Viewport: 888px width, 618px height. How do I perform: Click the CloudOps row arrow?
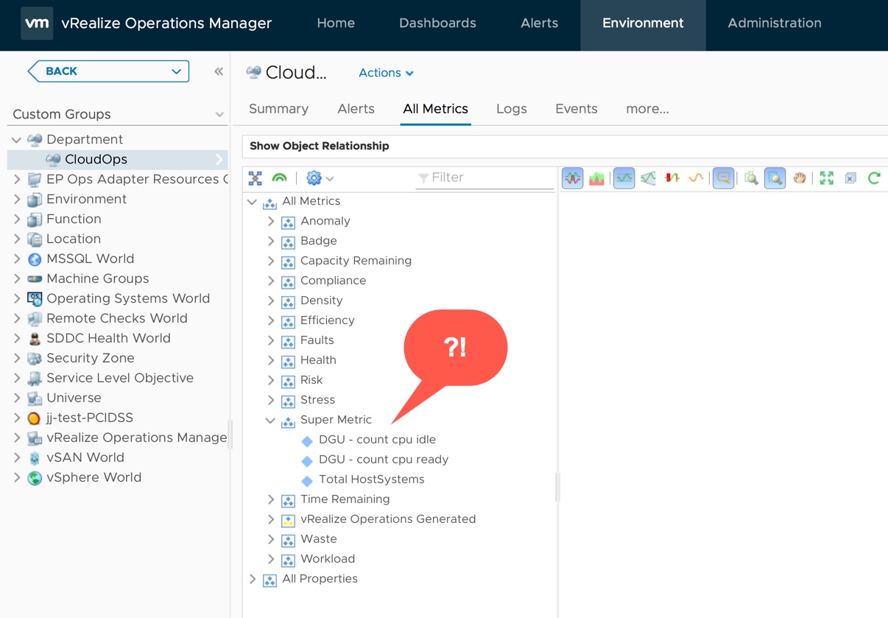(219, 159)
